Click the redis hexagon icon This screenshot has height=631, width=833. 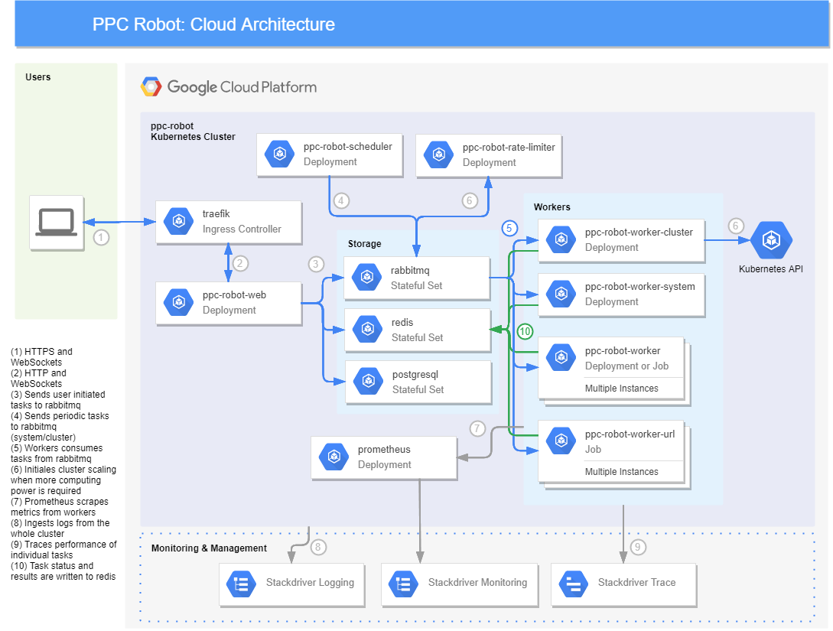[x=368, y=330]
